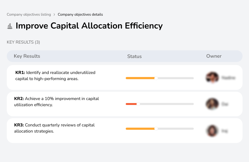Select the Company objectives details breadcrumb
The width and height of the screenshot is (249, 162).
(80, 14)
